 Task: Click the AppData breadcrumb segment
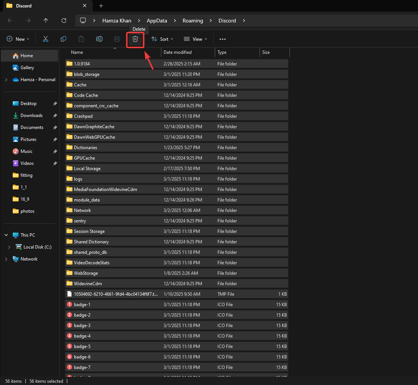(x=157, y=21)
